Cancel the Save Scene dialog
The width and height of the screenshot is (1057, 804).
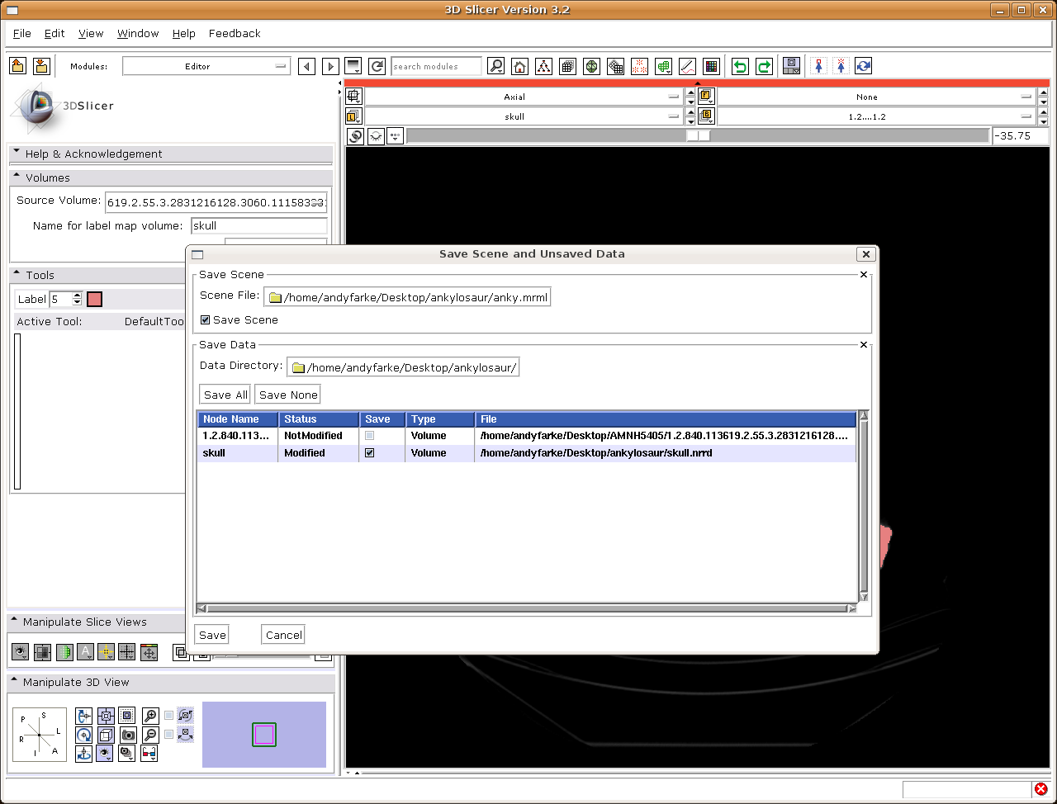pos(284,635)
